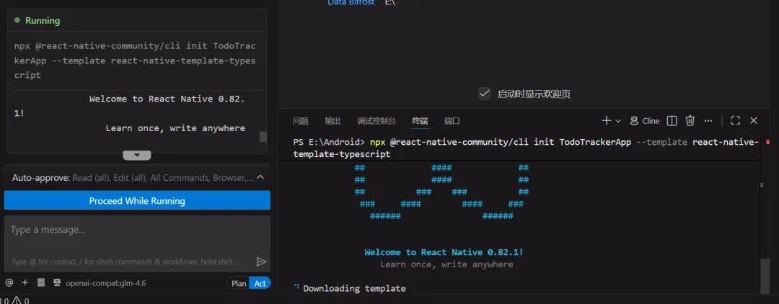
Task: Open the MCP servers icon in Cline
Action: tap(41, 283)
